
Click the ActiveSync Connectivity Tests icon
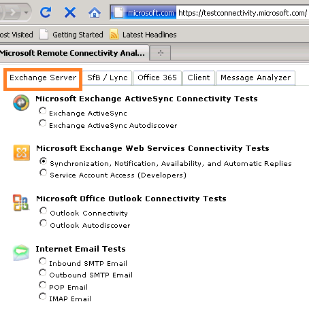[21, 103]
